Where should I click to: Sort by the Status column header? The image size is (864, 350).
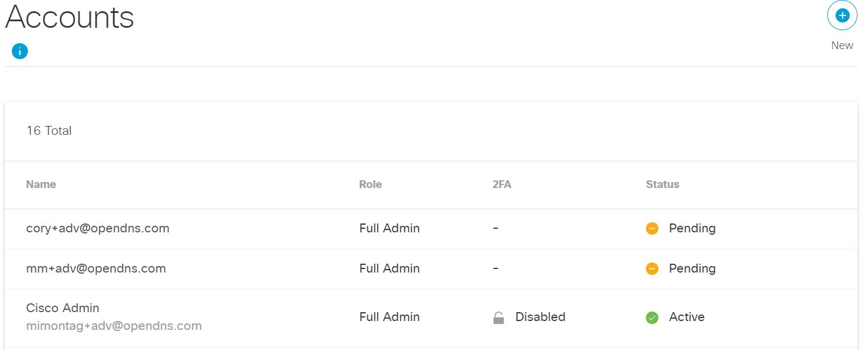click(663, 184)
